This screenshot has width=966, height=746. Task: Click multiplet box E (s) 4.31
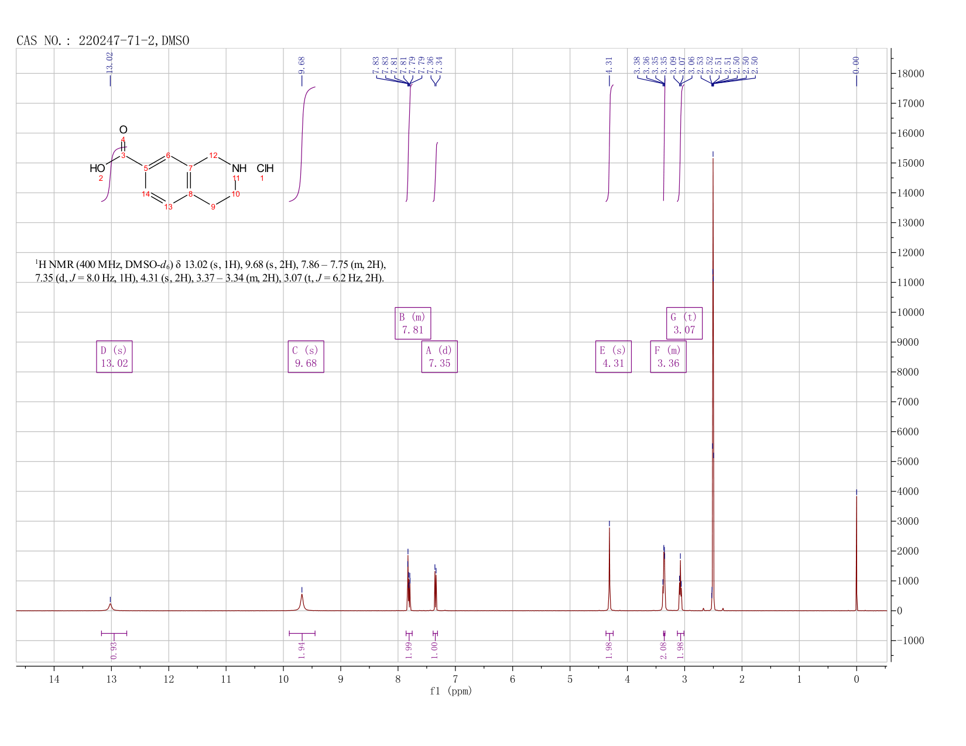point(614,357)
